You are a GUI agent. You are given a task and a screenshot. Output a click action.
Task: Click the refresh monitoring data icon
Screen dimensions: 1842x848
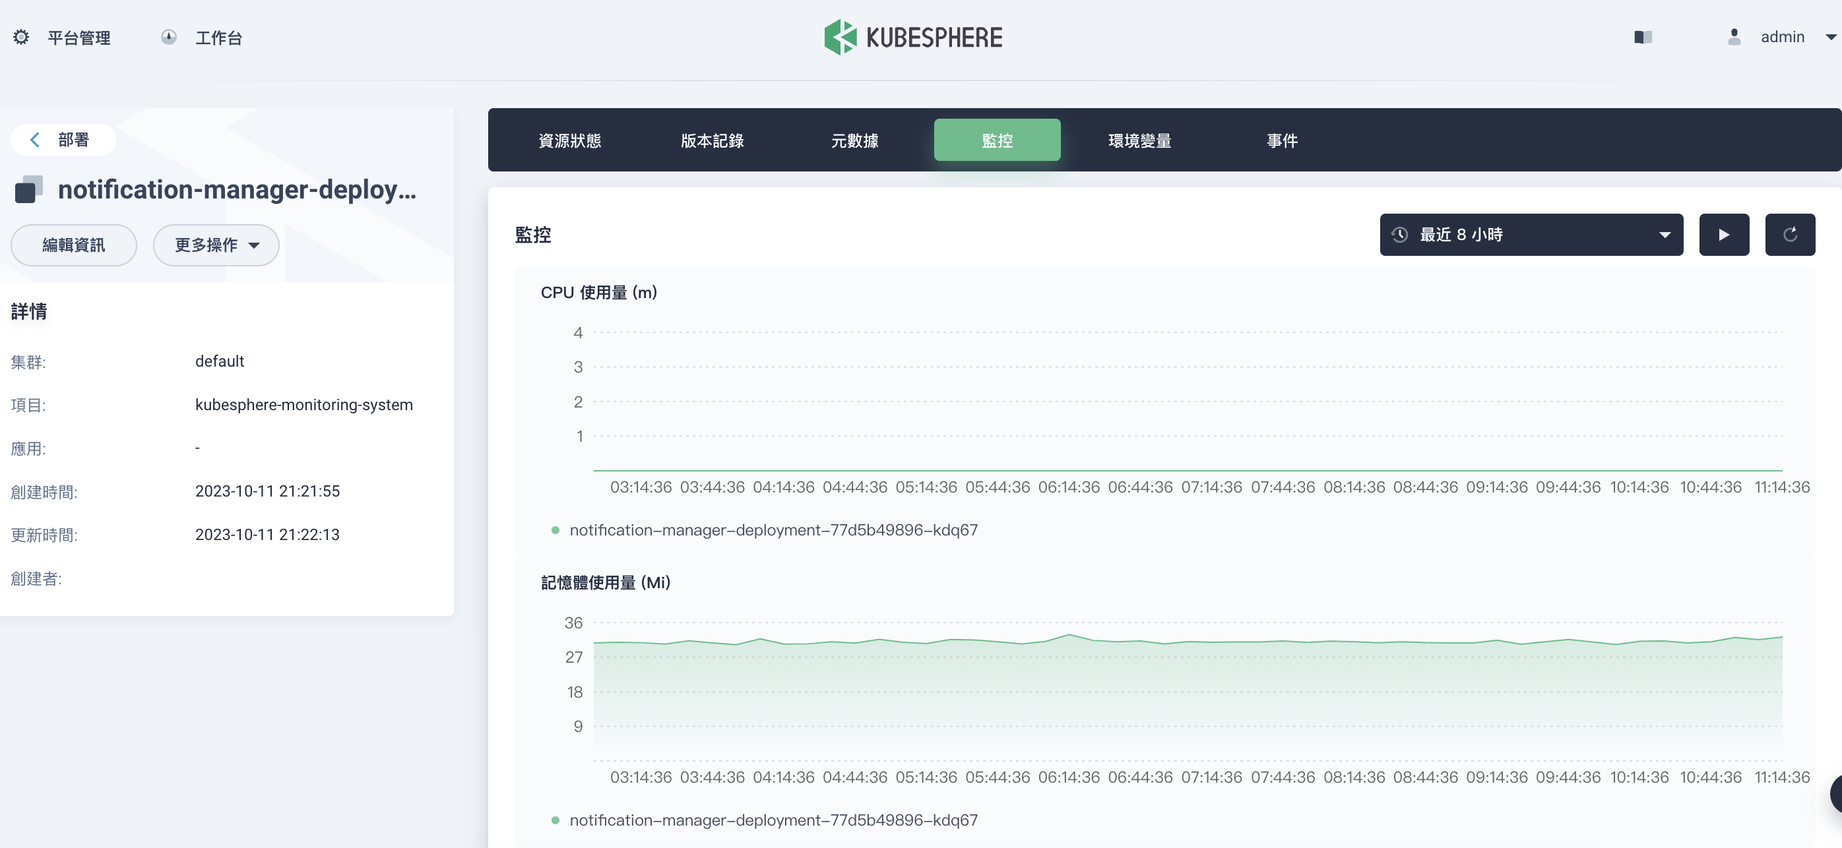1789,234
